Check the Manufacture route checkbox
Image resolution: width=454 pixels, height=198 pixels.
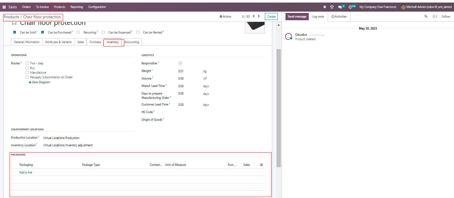[27, 73]
